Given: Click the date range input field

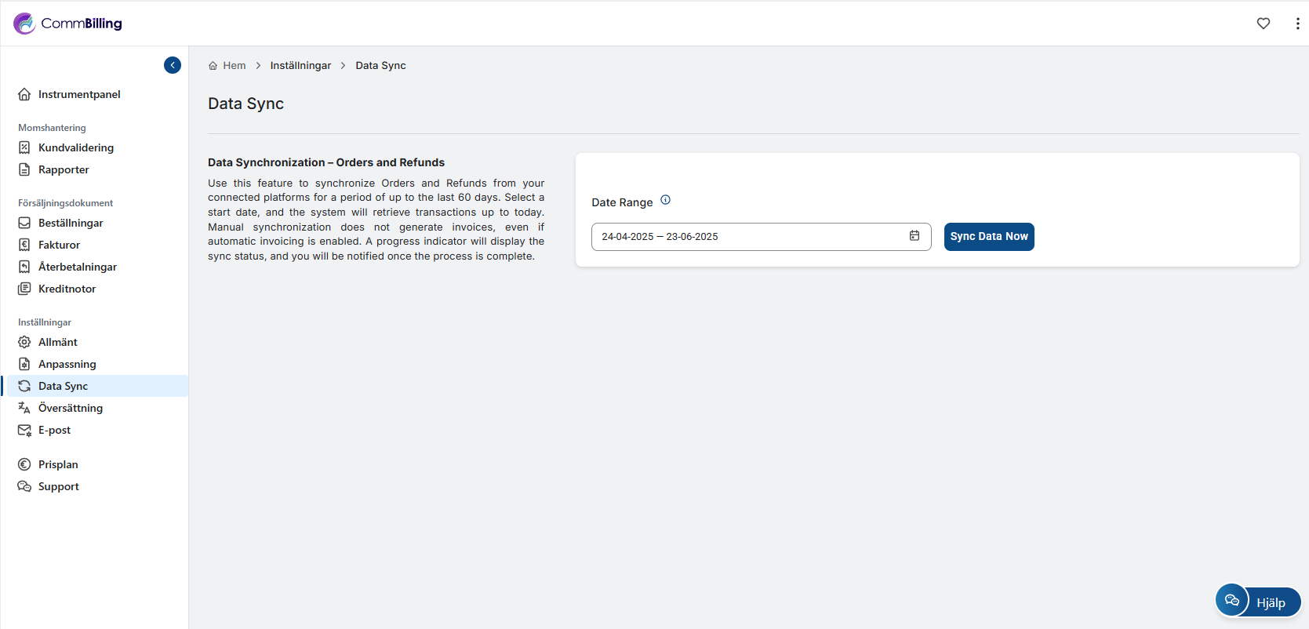Looking at the screenshot, I should (x=745, y=237).
